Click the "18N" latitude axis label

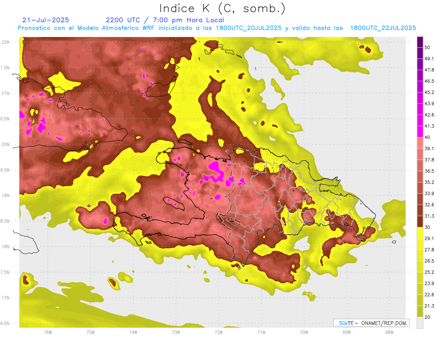tap(5, 246)
